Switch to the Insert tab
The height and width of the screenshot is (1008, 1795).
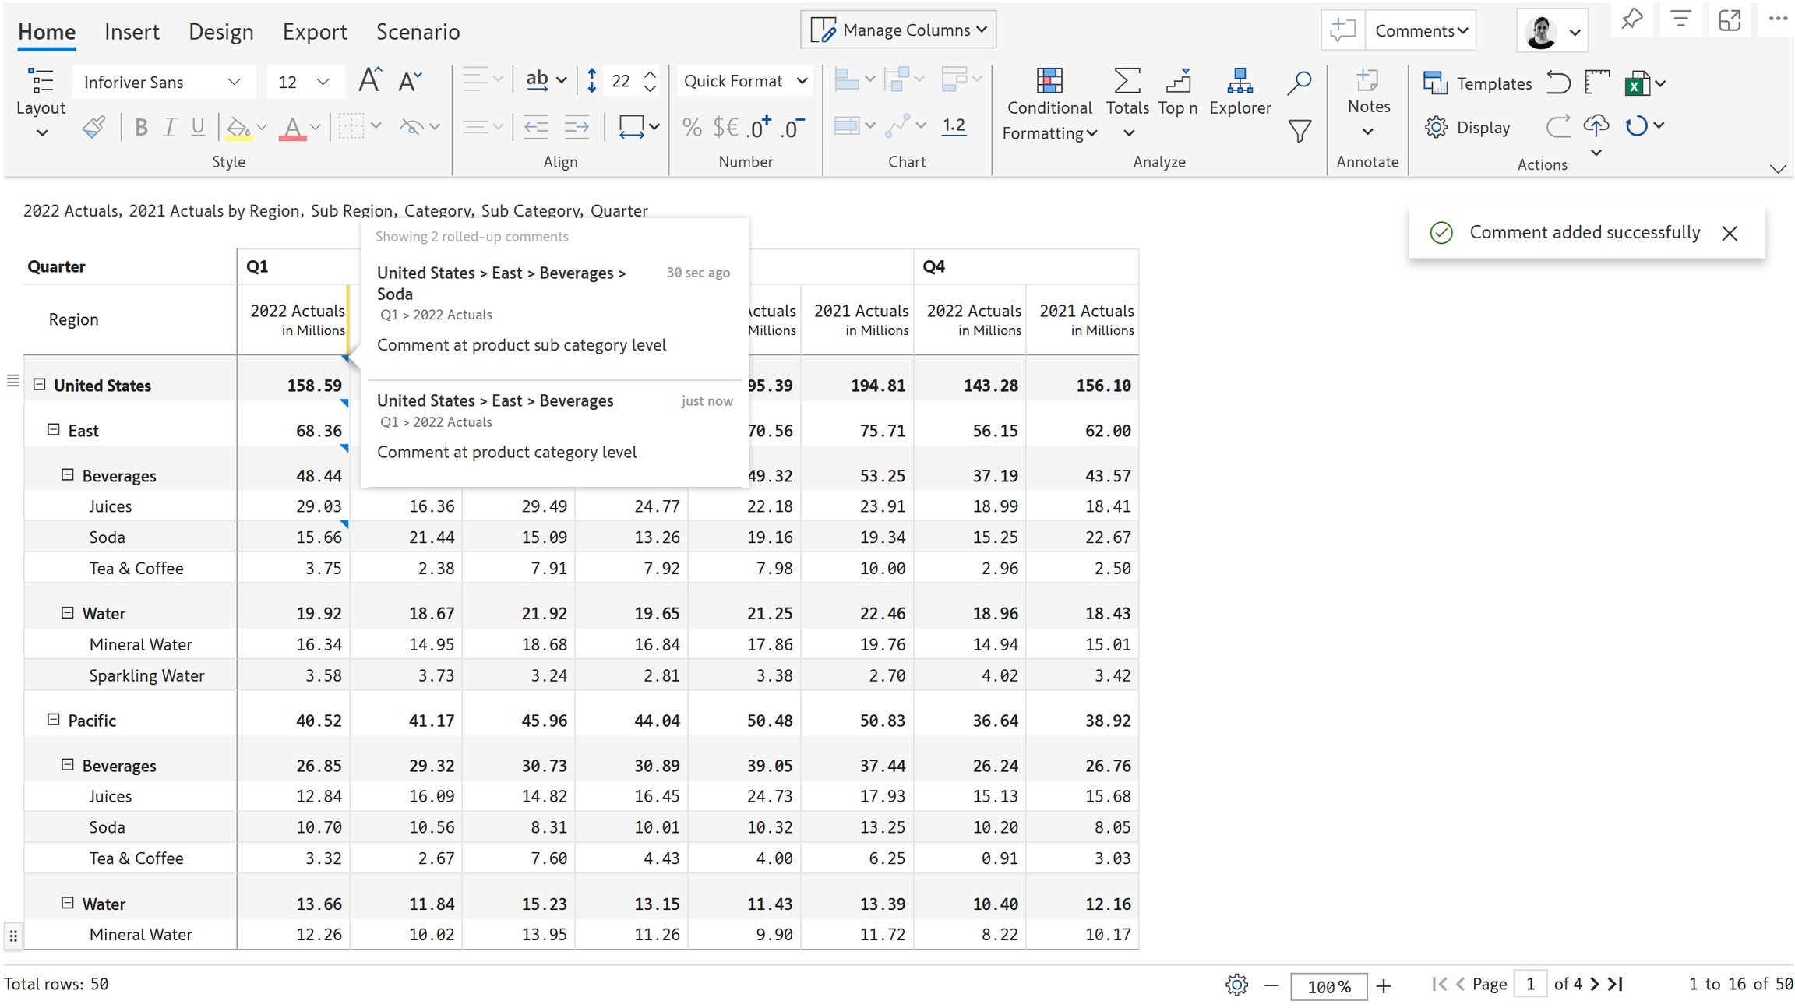click(132, 32)
